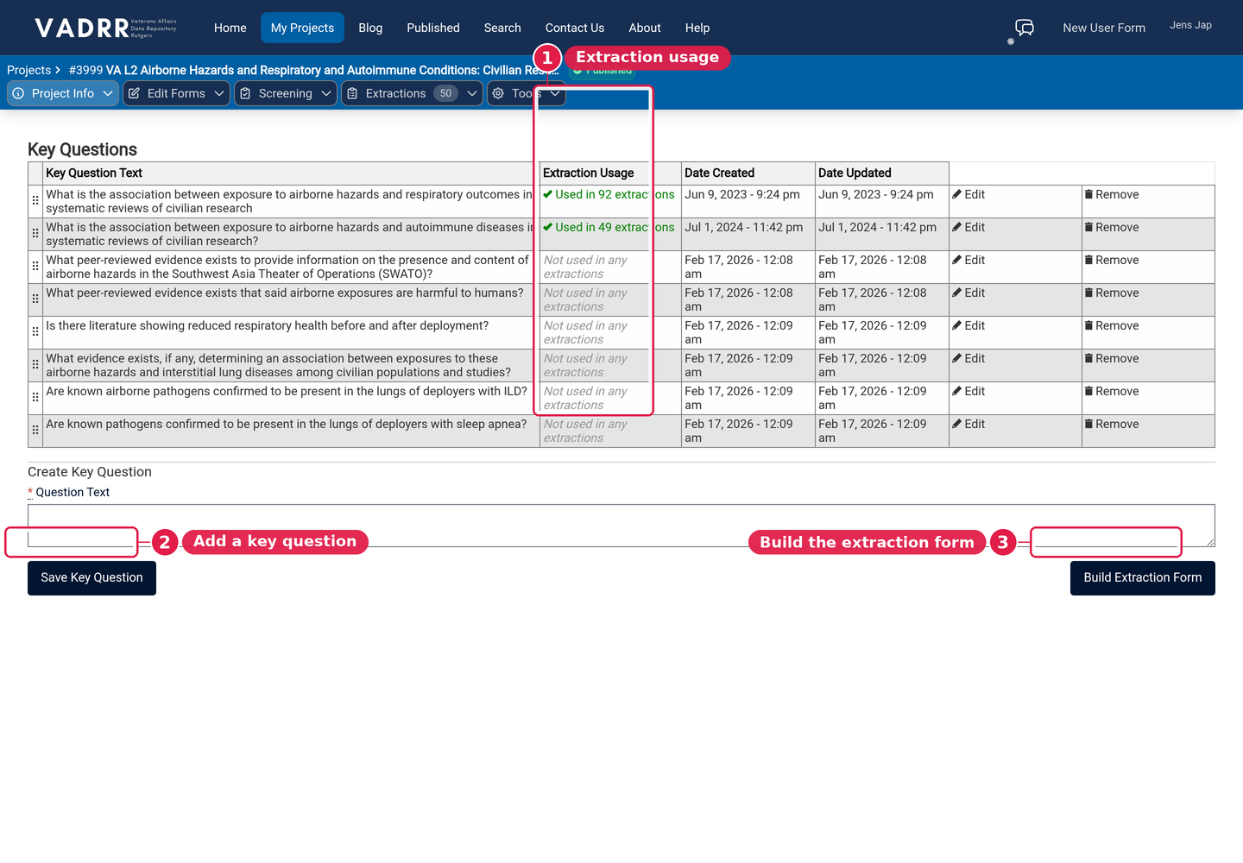This screenshot has height=863, width=1243.
Task: Click Build Extraction Form button
Action: point(1143,577)
